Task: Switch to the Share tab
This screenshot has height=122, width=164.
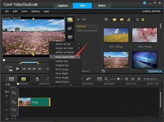Action: [x=102, y=6]
